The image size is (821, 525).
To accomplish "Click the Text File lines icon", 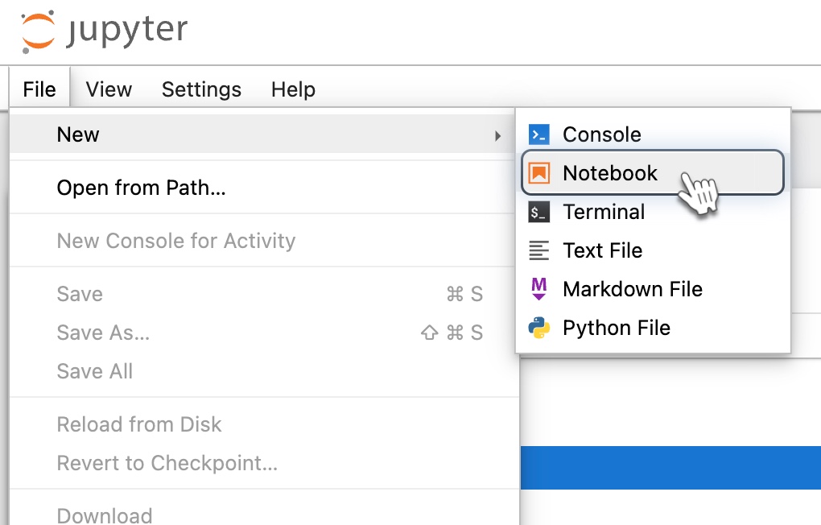I will [x=538, y=250].
